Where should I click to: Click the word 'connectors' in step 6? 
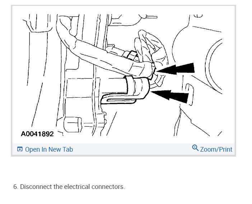[x=108, y=187]
